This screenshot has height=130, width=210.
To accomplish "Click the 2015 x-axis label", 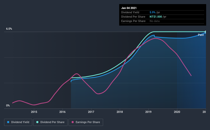I will (34, 112).
